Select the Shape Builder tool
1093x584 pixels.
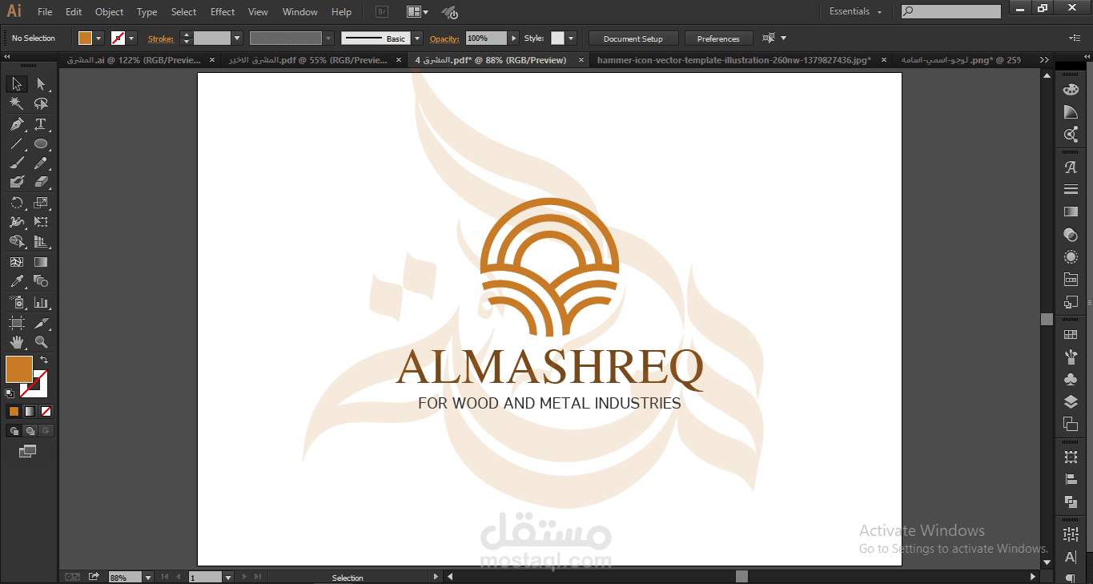pos(17,241)
